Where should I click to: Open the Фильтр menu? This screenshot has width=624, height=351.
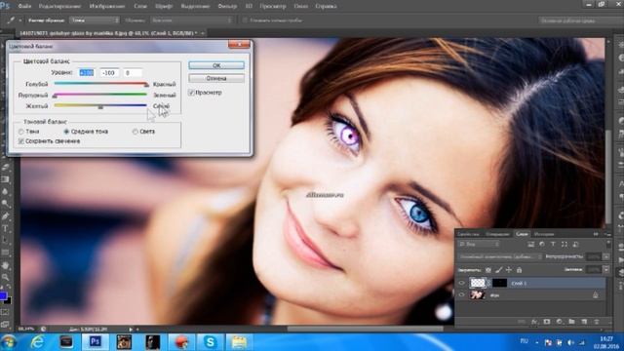[x=227, y=6]
